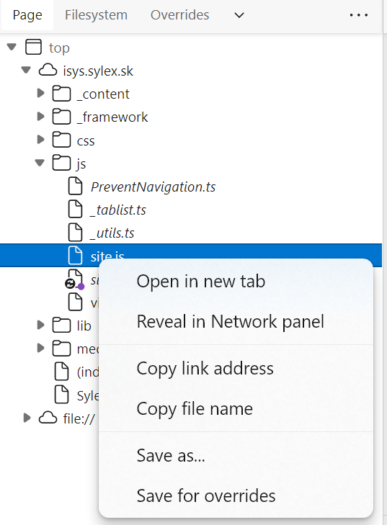Click the PreventNavigation.ts file icon
The height and width of the screenshot is (525, 387).
(x=76, y=186)
